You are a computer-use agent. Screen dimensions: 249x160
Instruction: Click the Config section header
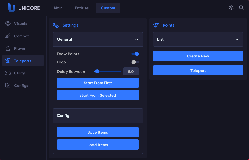tap(98, 116)
